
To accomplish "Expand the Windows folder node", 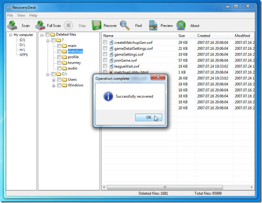I will (54, 86).
